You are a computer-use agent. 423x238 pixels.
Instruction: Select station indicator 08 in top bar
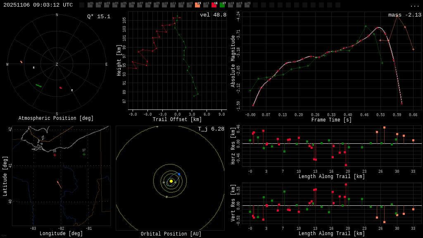tap(148, 5)
